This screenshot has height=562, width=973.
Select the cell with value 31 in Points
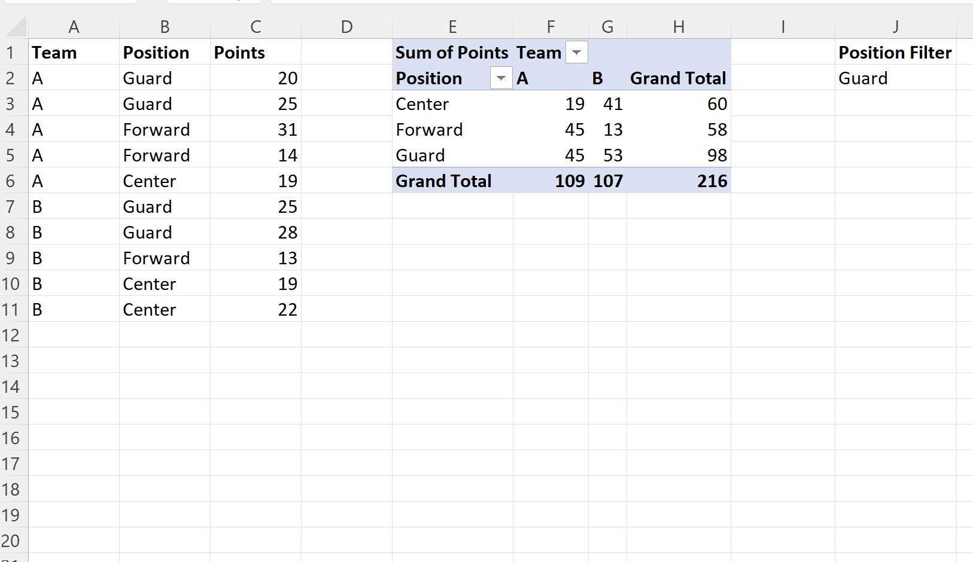click(x=288, y=130)
